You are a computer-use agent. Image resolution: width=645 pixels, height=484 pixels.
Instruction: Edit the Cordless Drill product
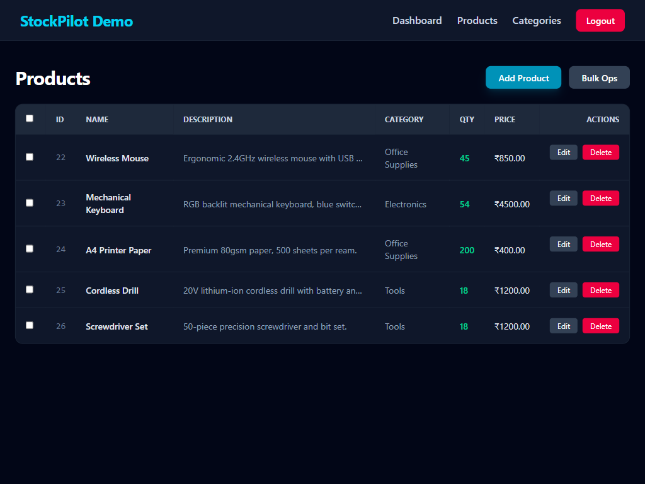[x=564, y=290]
